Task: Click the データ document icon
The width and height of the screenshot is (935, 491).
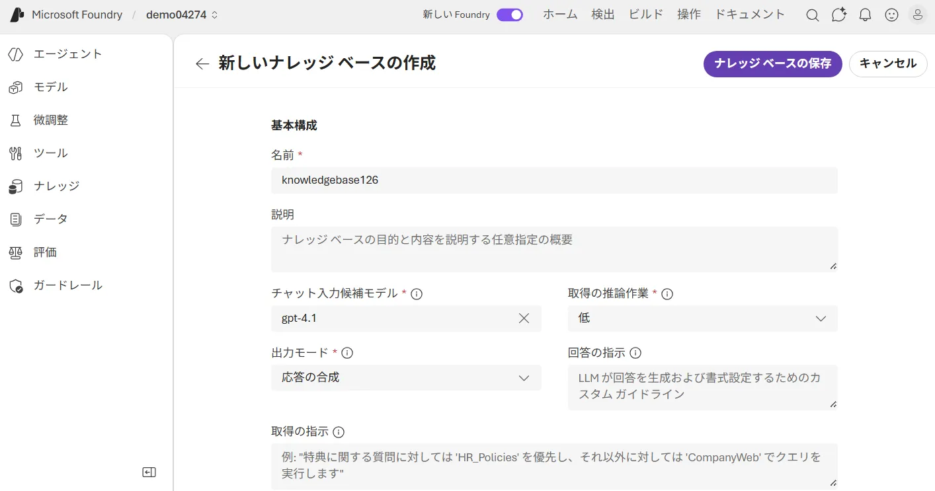Action: (x=16, y=219)
